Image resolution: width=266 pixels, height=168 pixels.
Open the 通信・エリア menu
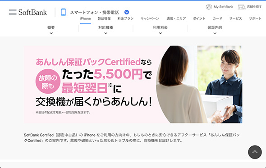click(x=176, y=18)
